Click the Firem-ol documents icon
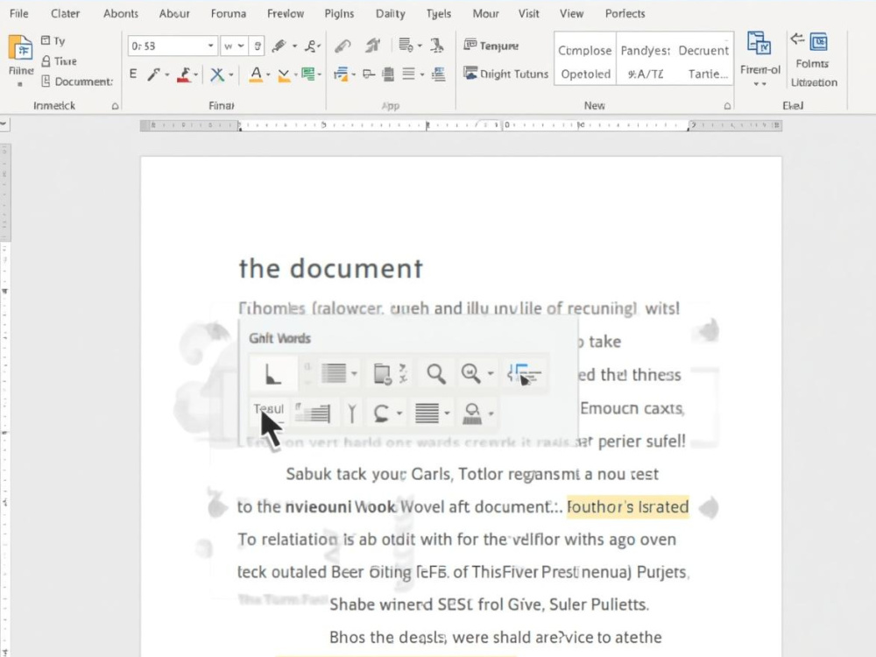This screenshot has width=876, height=657. pos(759,44)
